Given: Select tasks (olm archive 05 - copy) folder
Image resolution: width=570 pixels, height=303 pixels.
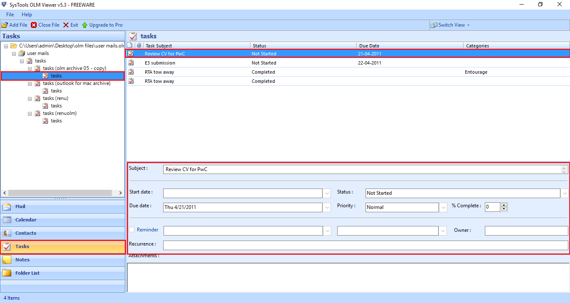Looking at the screenshot, I should tap(75, 68).
